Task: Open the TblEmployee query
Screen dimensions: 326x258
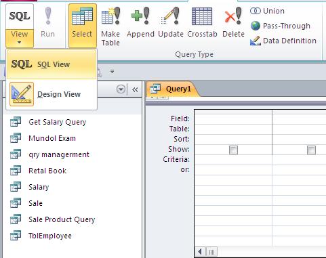Action: [x=50, y=236]
